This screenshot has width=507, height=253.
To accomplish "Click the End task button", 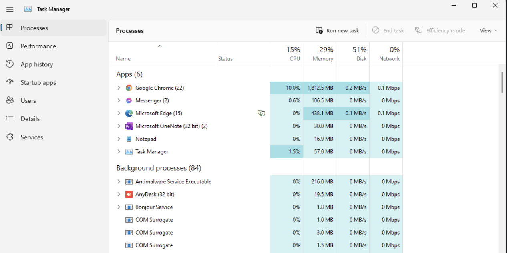I will [x=388, y=30].
